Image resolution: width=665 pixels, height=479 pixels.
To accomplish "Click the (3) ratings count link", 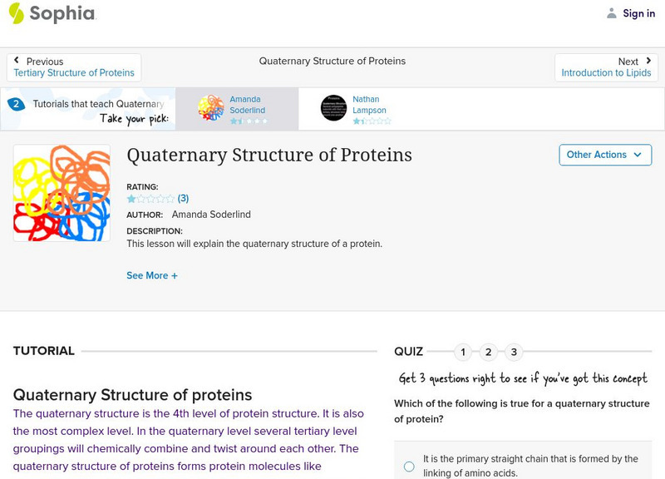I will 184,199.
